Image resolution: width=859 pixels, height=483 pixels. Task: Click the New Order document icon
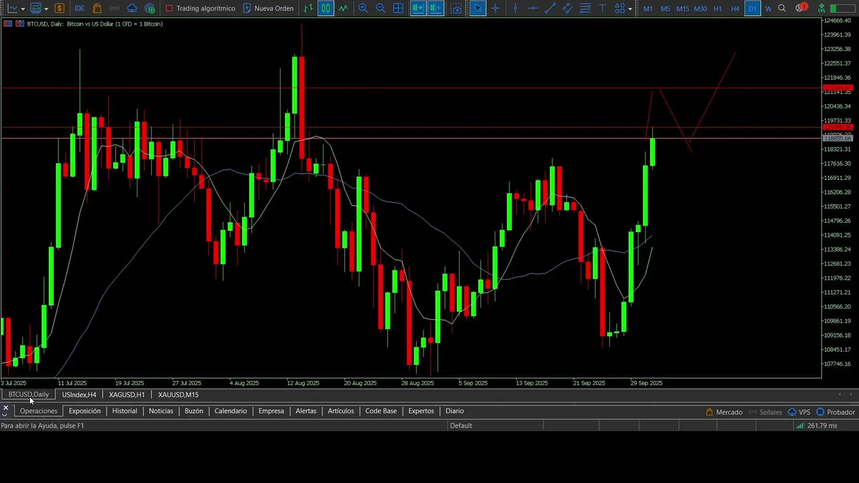247,8
